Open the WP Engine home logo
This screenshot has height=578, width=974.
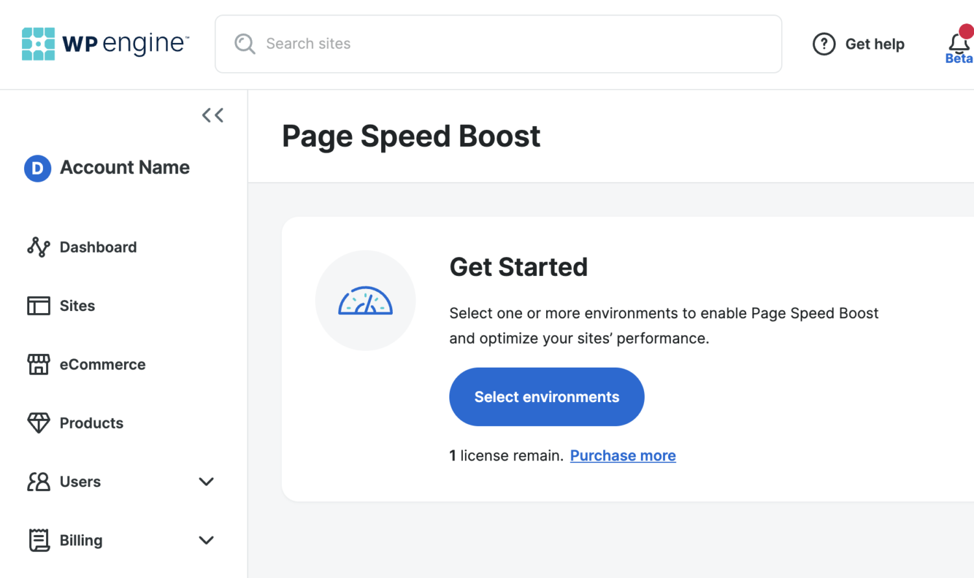click(104, 43)
